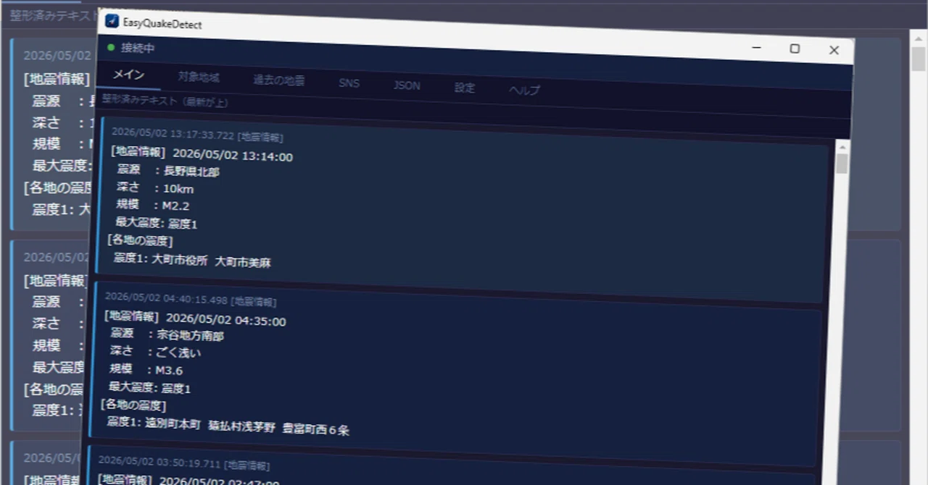Screen dimensions: 928x485
Task: Click the [地震情報] 2026/05/02 04:35:00 line
Action: point(195,319)
